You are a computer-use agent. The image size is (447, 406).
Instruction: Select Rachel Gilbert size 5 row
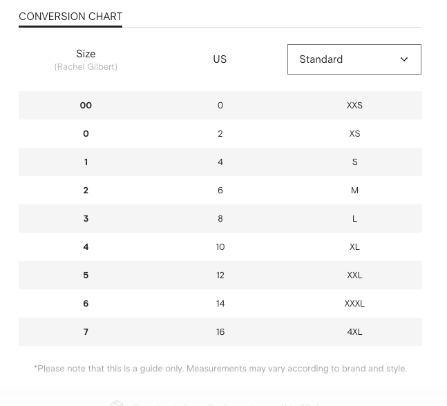click(86, 275)
